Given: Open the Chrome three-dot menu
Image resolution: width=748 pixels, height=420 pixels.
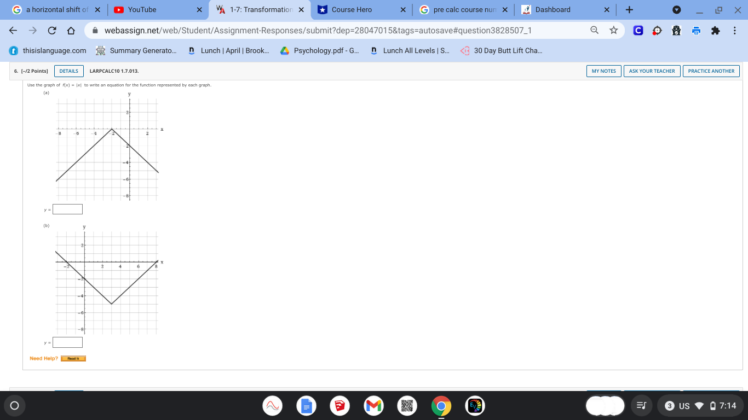Looking at the screenshot, I should [x=735, y=31].
